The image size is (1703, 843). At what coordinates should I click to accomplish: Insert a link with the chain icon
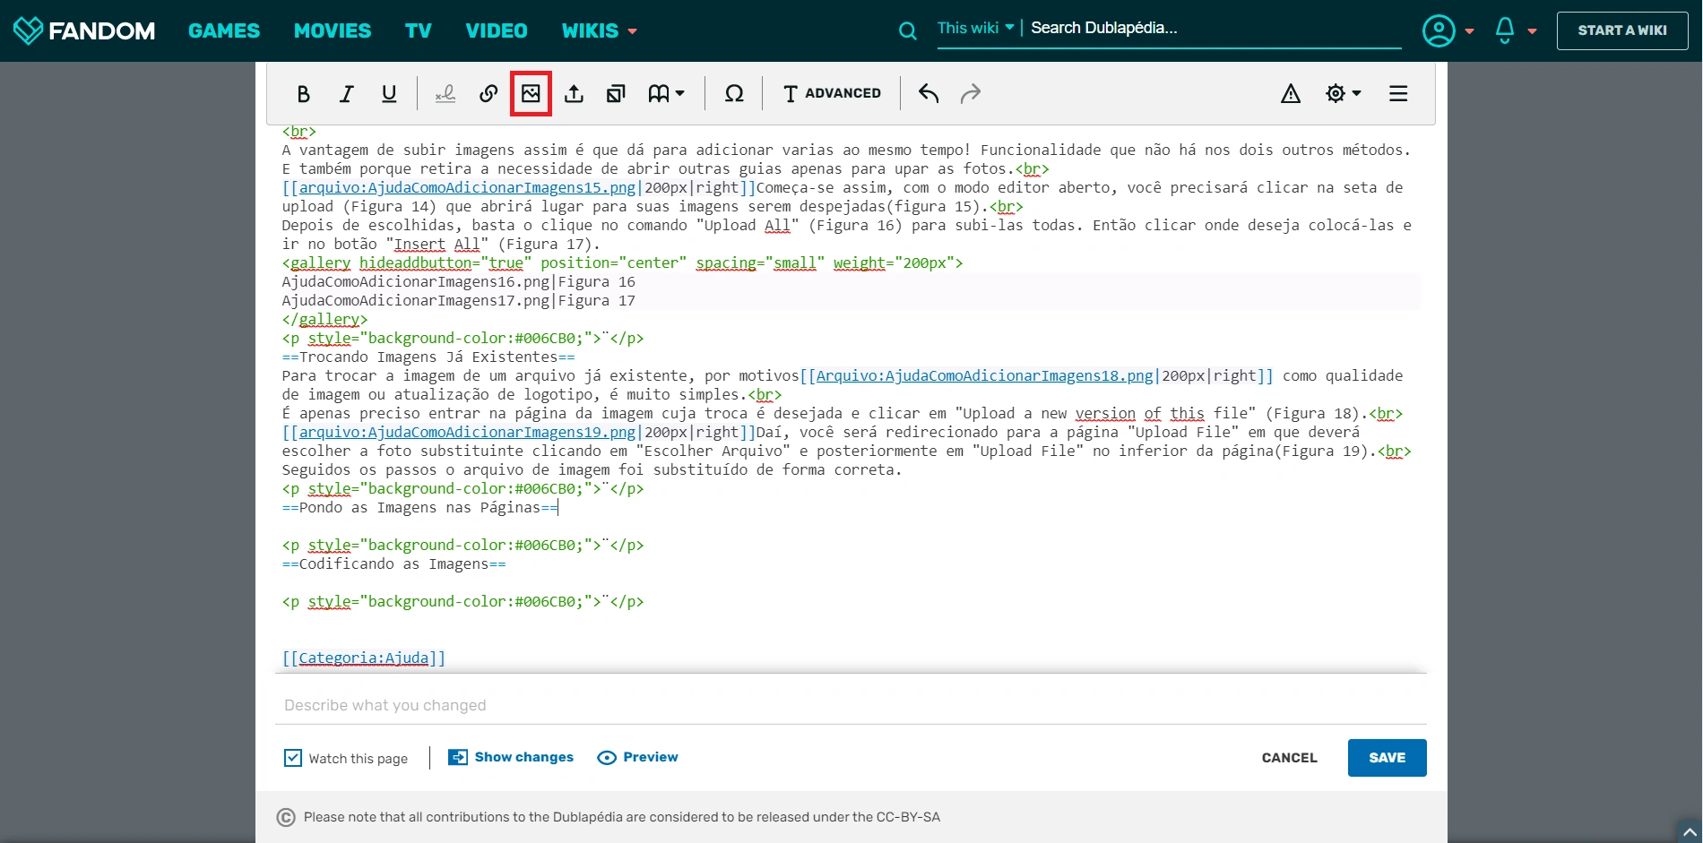[488, 94]
